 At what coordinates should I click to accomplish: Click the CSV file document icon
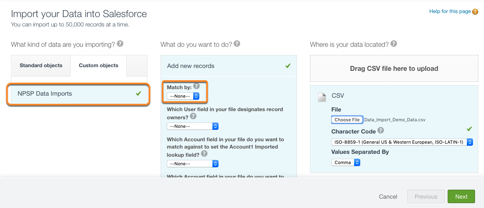pyautogui.click(x=322, y=97)
